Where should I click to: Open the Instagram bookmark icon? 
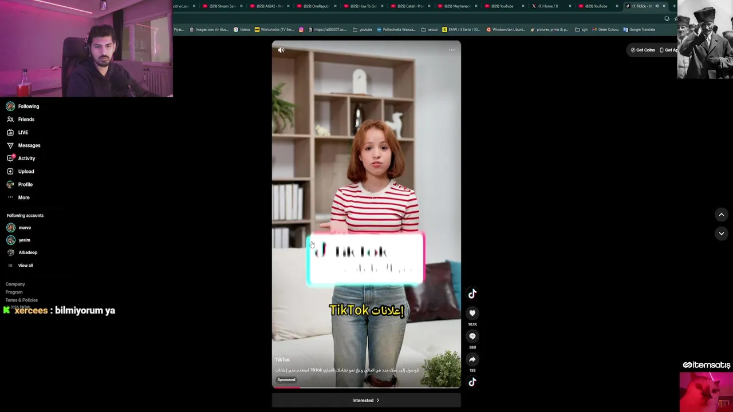[301, 30]
